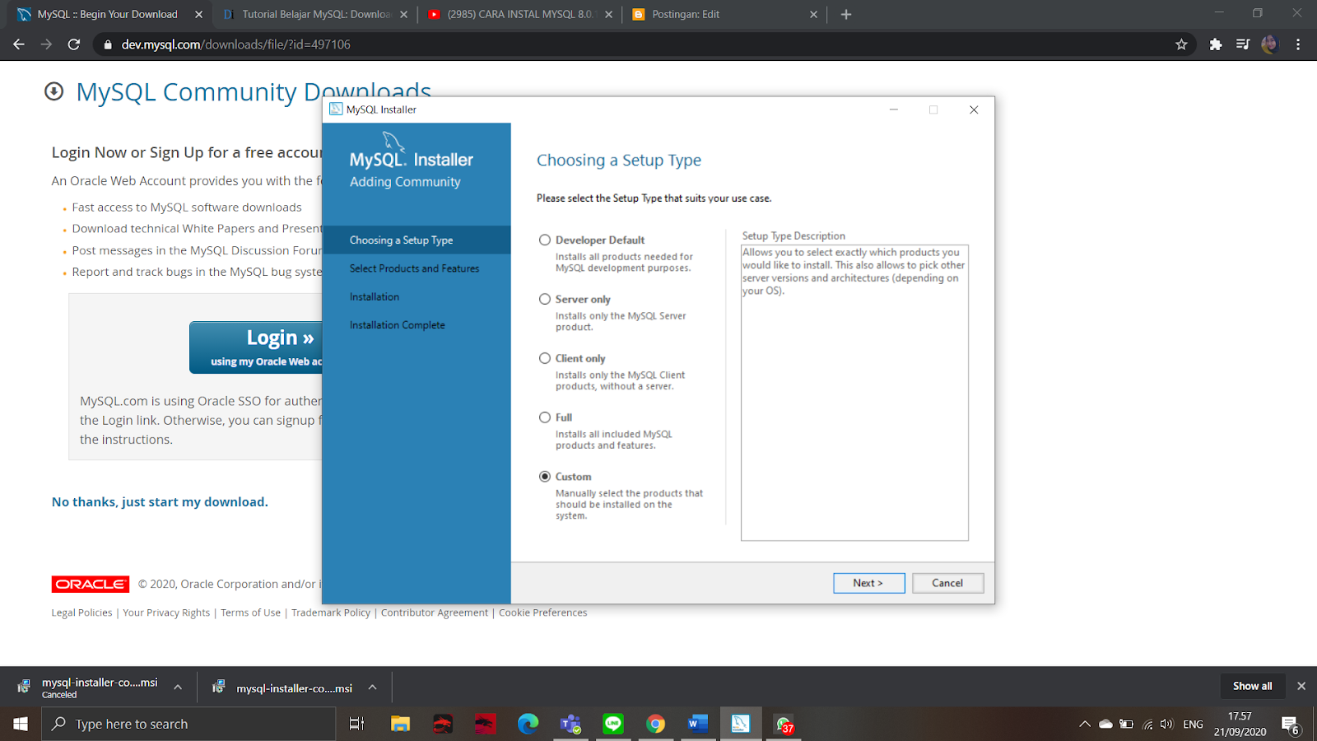Close the MySQL Begin Your Download tab

tap(198, 15)
